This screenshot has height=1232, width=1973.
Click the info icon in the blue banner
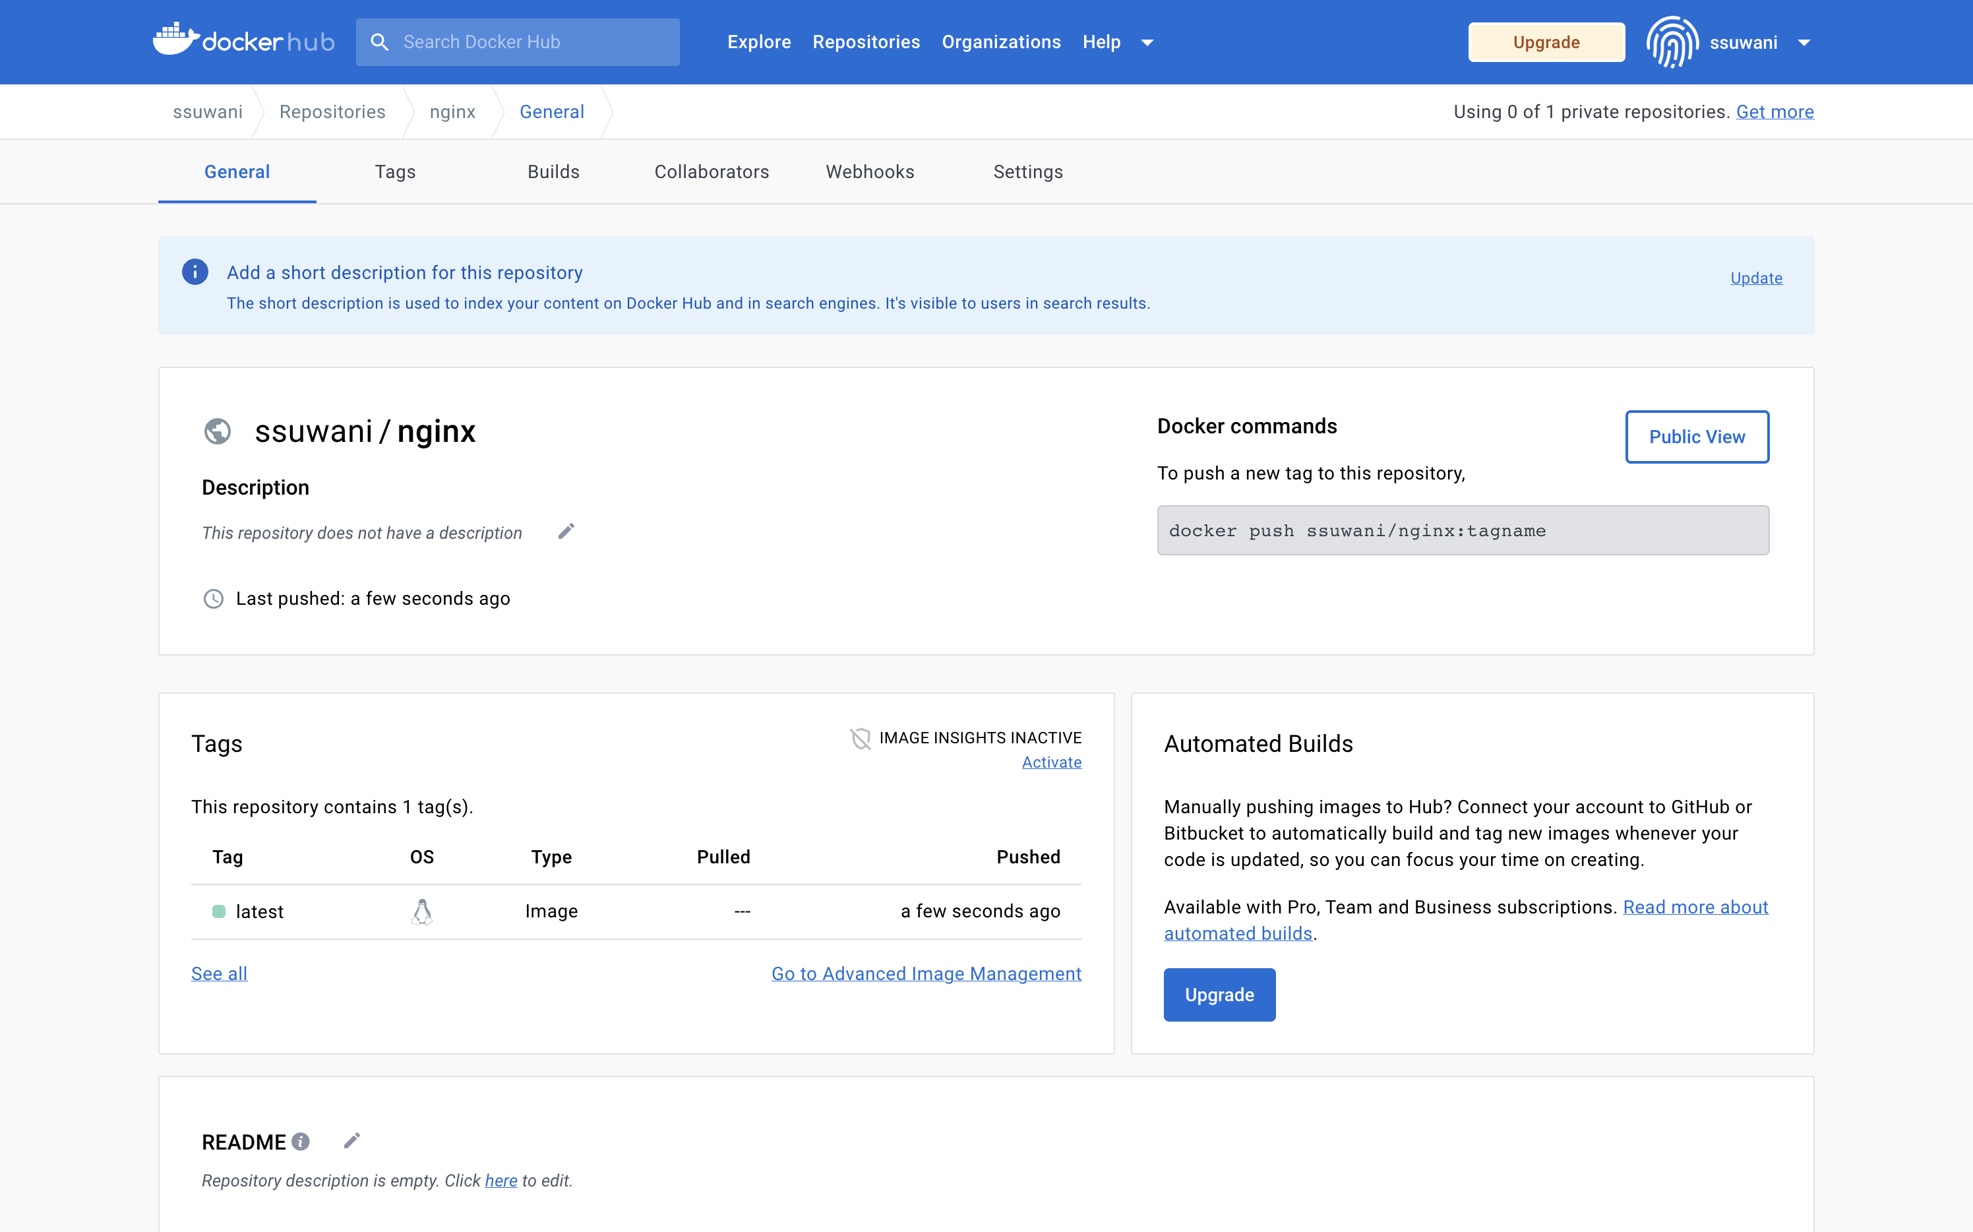[195, 271]
